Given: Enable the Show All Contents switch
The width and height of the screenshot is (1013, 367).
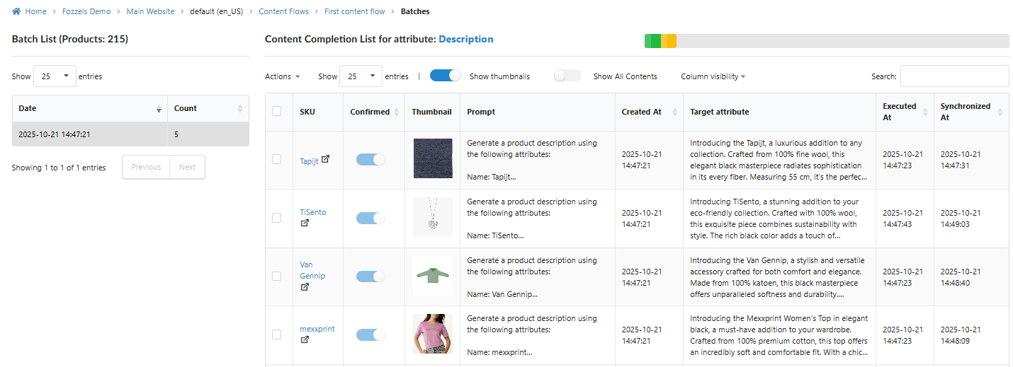Looking at the screenshot, I should 567,76.
